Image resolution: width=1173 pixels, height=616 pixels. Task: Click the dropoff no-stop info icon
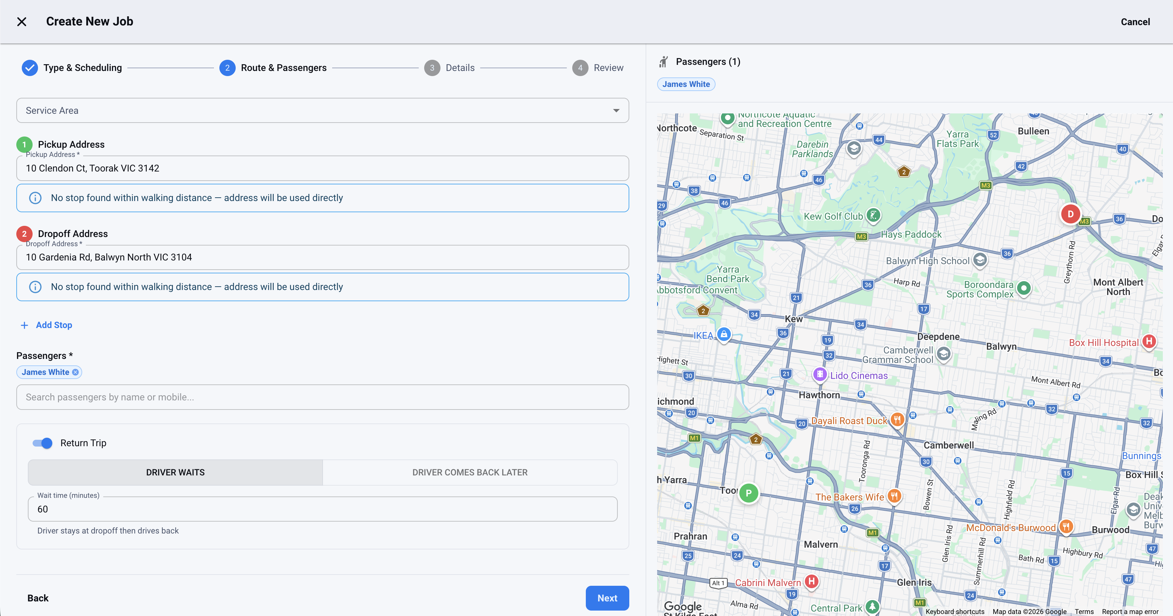click(x=35, y=287)
